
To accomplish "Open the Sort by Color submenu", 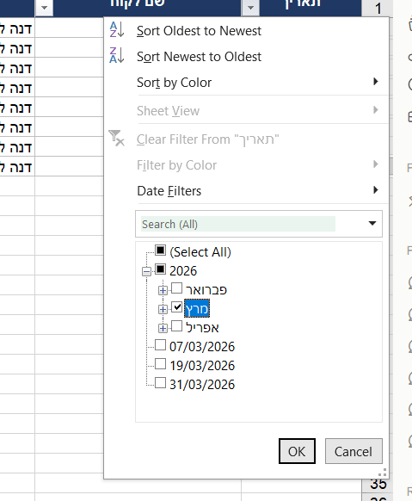I will pyautogui.click(x=257, y=83).
